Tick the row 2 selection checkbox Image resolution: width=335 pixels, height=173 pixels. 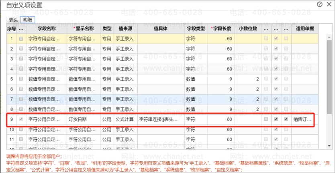[x=21, y=49]
